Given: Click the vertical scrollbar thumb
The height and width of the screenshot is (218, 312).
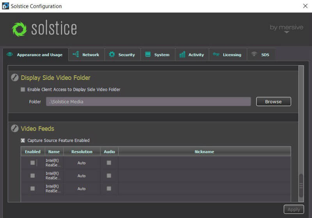Looking at the screenshot, I should pos(301,185).
